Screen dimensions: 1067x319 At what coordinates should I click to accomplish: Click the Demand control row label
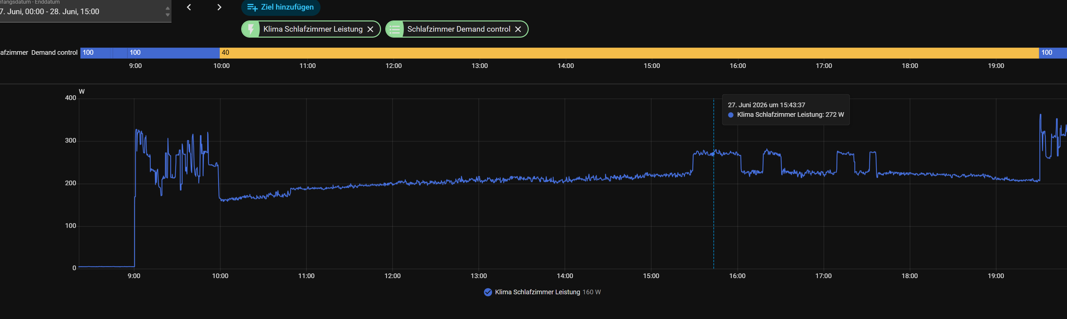[x=39, y=52]
